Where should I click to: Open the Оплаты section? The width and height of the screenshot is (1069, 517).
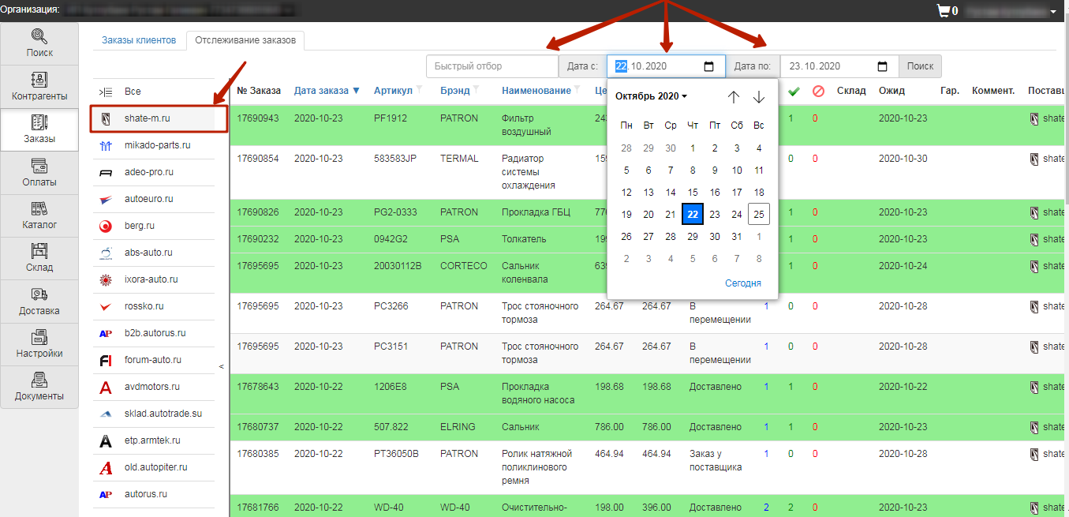[x=39, y=172]
